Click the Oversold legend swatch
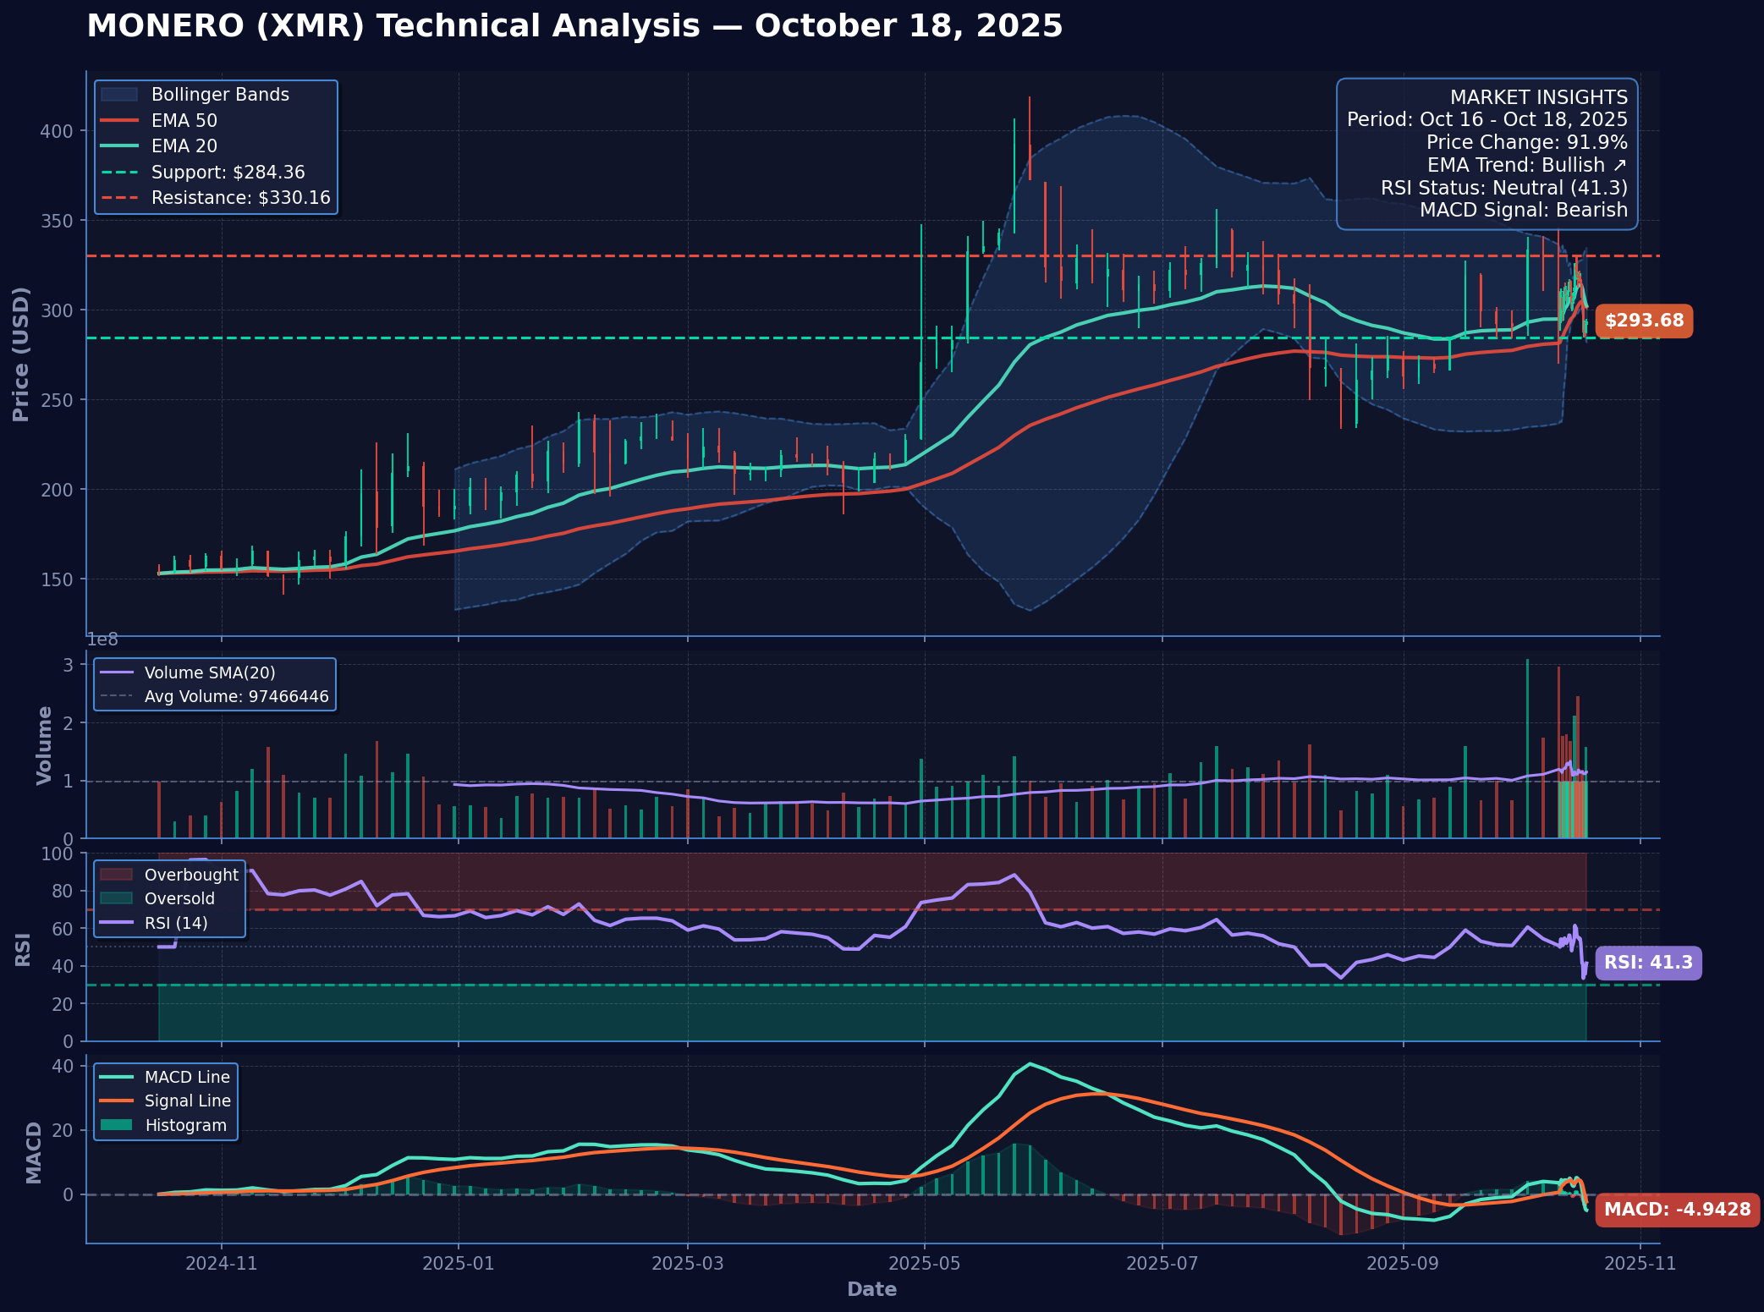Viewport: 1764px width, 1312px height. point(116,898)
